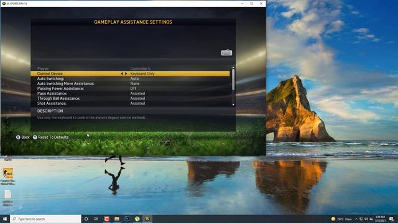This screenshot has height=223, width=398.
Task: Open the blue Photoshop-style taskbar icon
Action: pyautogui.click(x=127, y=219)
